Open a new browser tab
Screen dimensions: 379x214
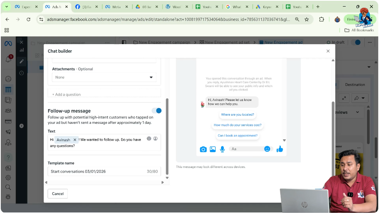tap(318, 7)
